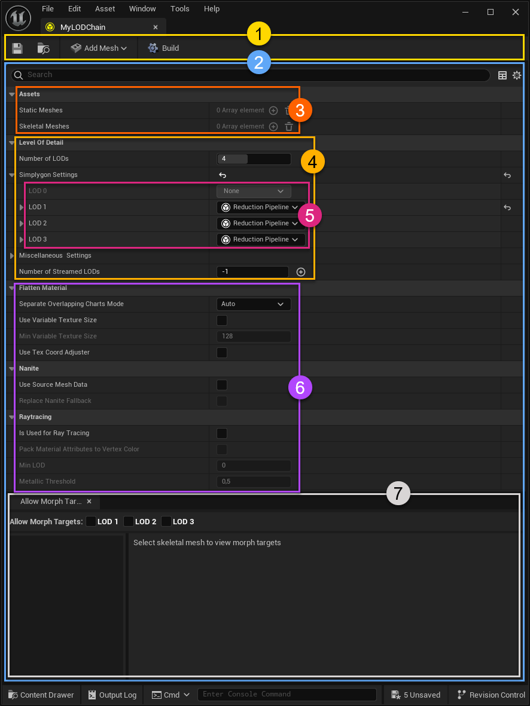Open the details view settings gear
Viewport: 530px width, 706px height.
(x=517, y=75)
